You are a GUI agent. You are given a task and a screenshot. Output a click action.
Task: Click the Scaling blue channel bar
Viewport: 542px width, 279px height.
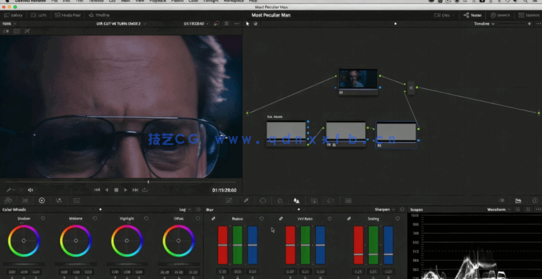pos(389,245)
